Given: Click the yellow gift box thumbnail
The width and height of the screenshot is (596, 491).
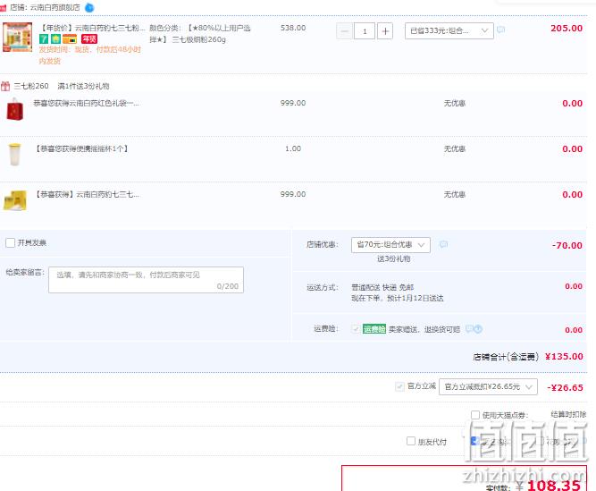Looking at the screenshot, I should tap(15, 200).
